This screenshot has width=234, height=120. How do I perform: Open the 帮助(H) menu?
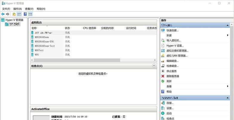(x=41, y=9)
